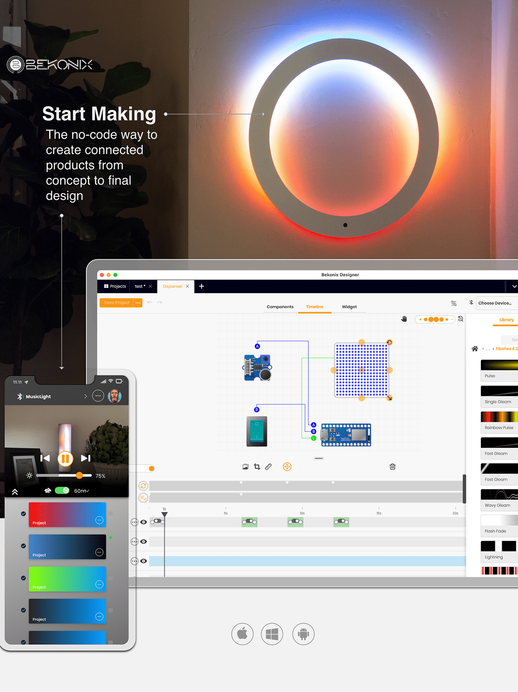This screenshot has height=692, width=518.
Task: Click the checklist icon beside timeline bar
Action: pyautogui.click(x=143, y=498)
